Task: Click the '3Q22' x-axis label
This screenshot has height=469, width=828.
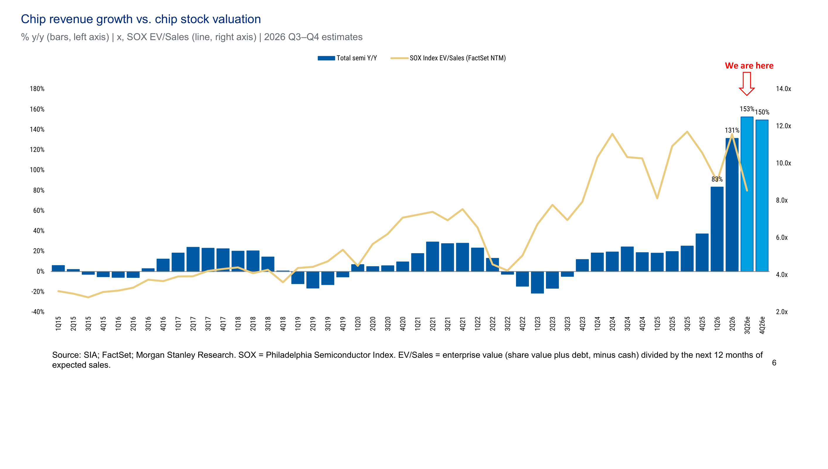Action: (507, 323)
